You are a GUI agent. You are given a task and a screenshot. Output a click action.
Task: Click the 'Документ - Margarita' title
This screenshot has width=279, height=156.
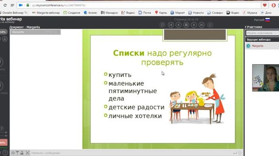24,27
